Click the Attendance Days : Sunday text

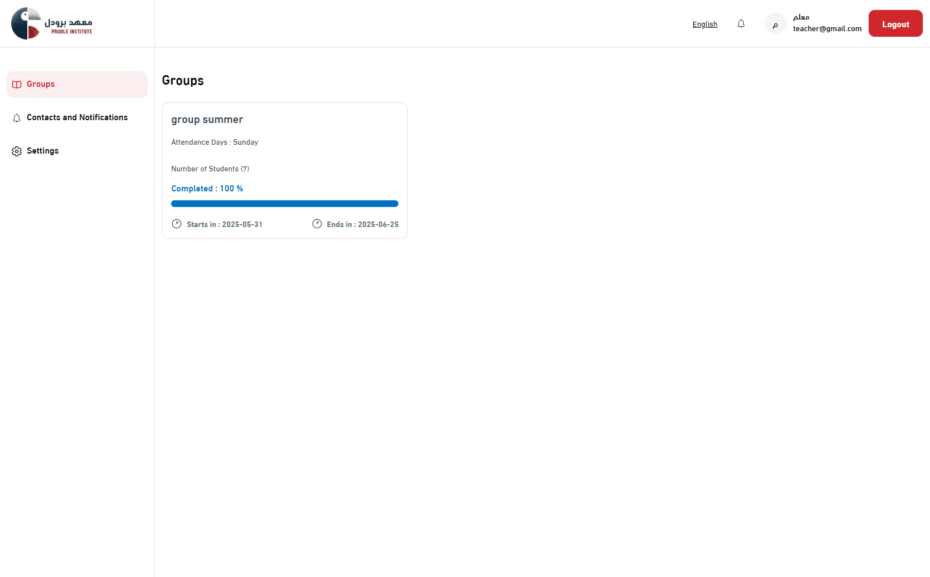coord(215,142)
